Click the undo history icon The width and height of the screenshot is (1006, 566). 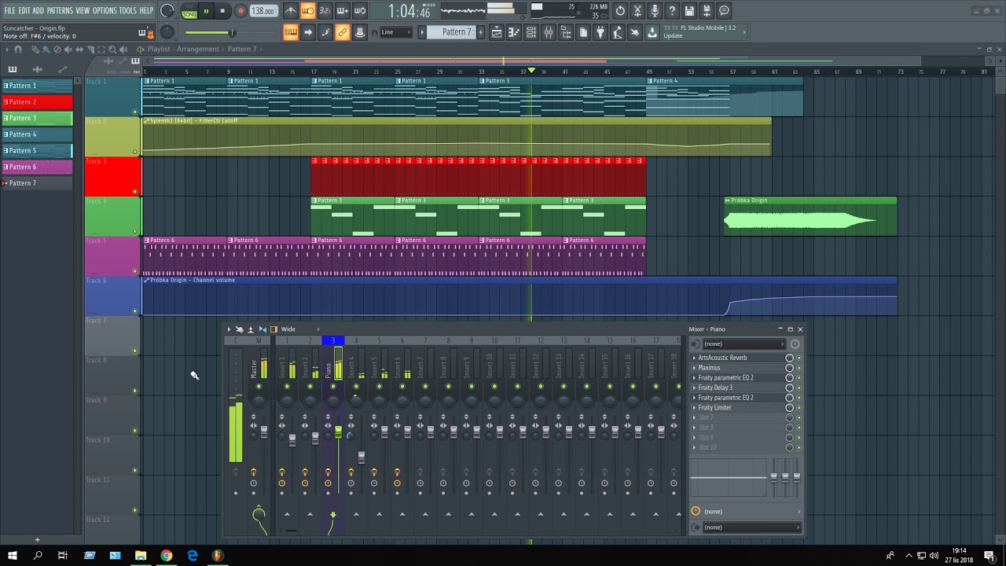coord(620,11)
